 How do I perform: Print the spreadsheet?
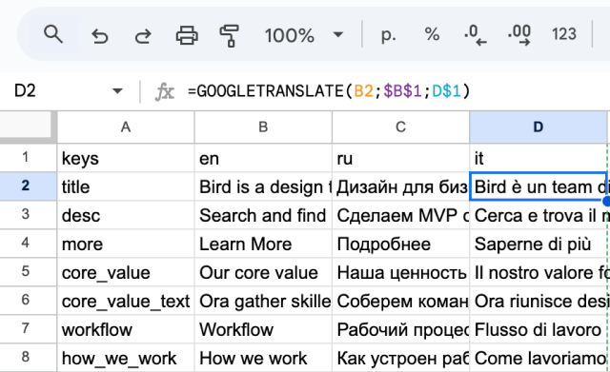(x=187, y=35)
